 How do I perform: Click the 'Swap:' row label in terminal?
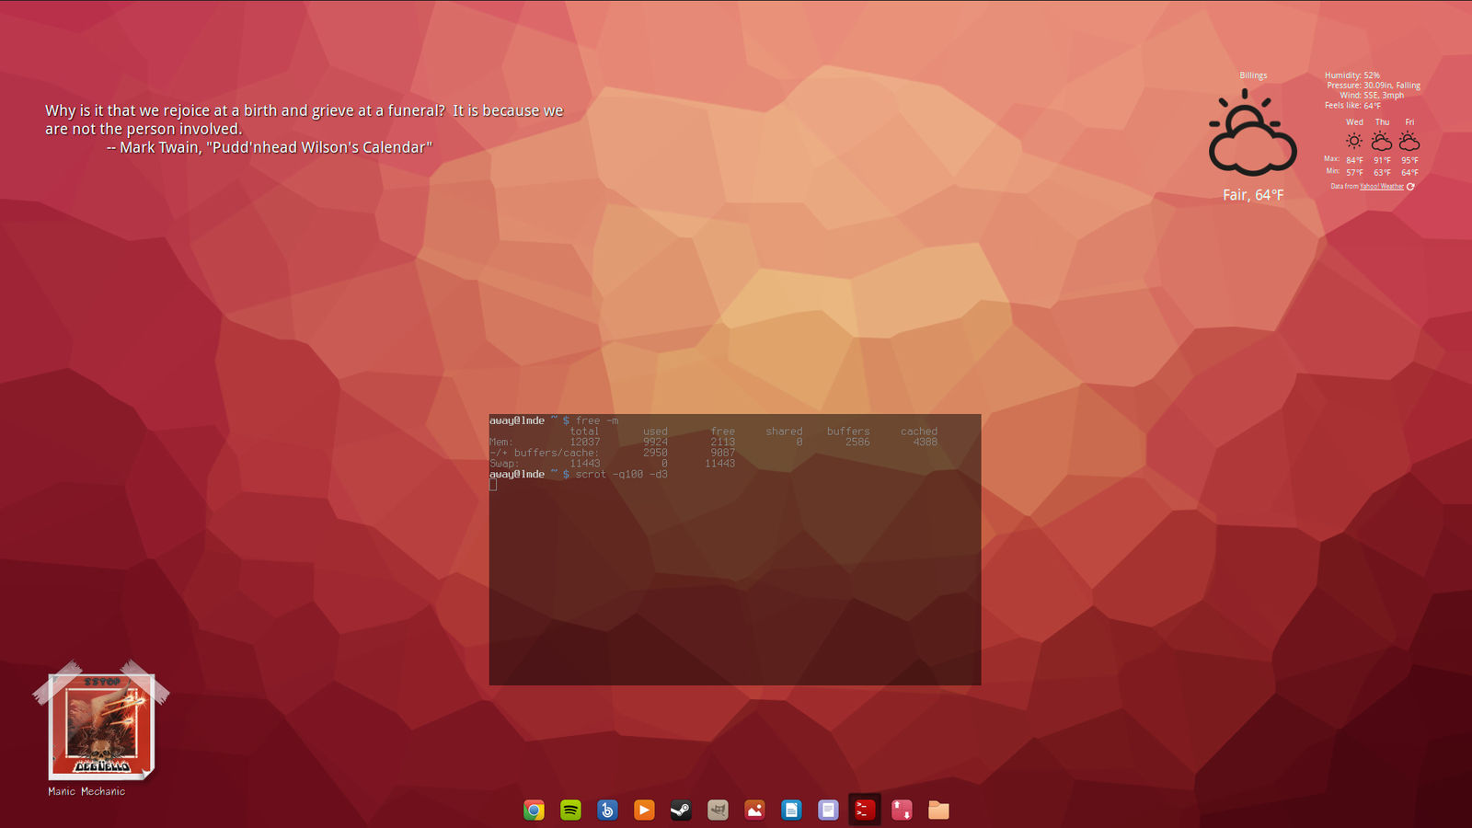pos(504,464)
